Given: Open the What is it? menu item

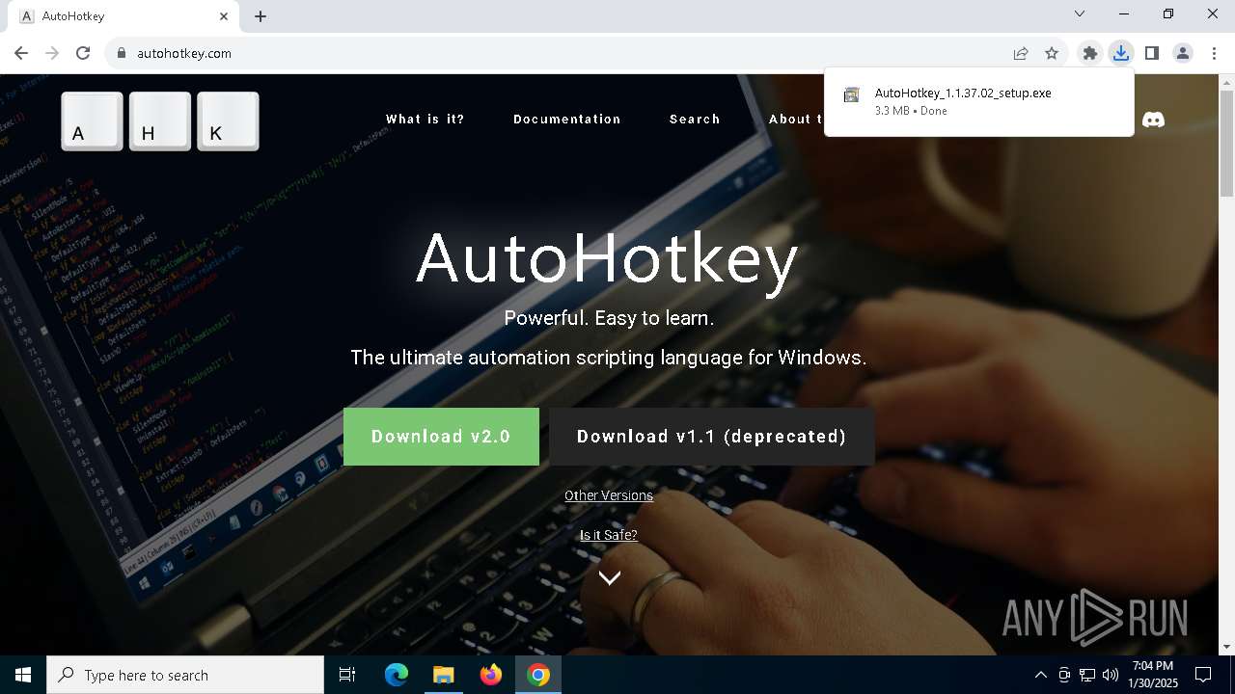Looking at the screenshot, I should coord(425,120).
